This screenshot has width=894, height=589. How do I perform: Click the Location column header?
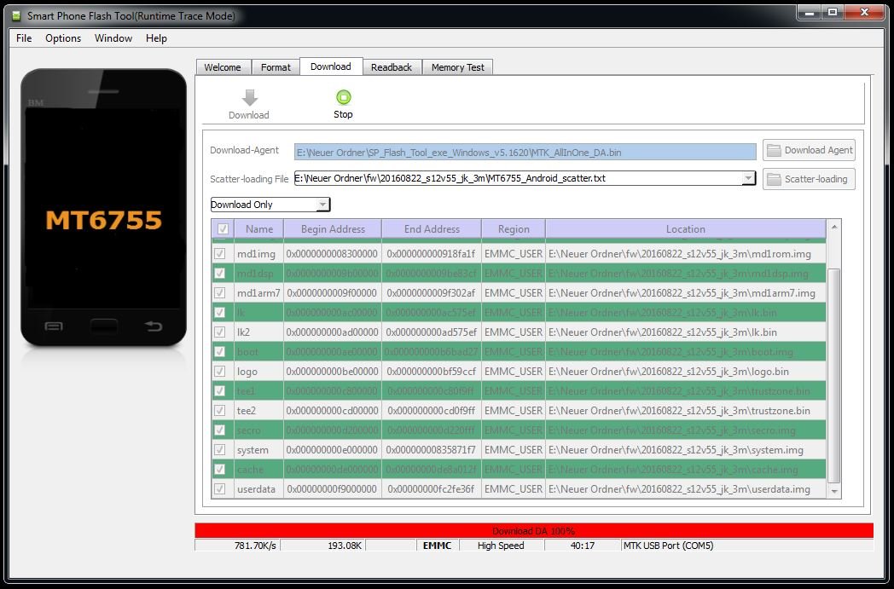(686, 229)
